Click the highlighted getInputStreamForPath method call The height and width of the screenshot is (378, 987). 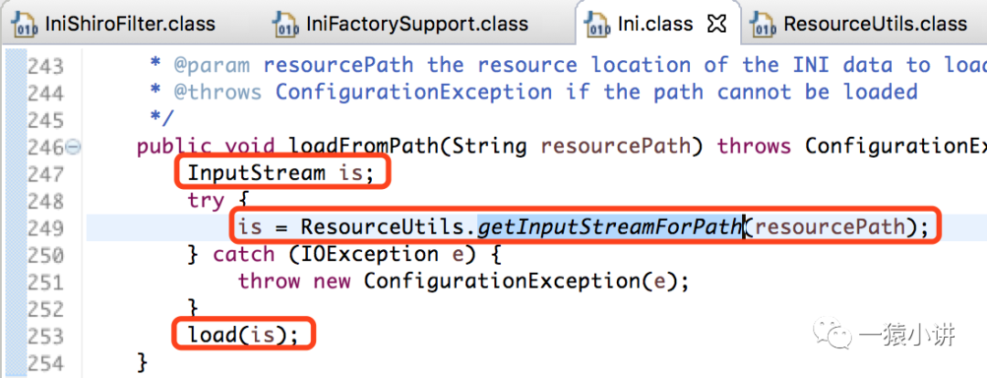tap(610, 226)
